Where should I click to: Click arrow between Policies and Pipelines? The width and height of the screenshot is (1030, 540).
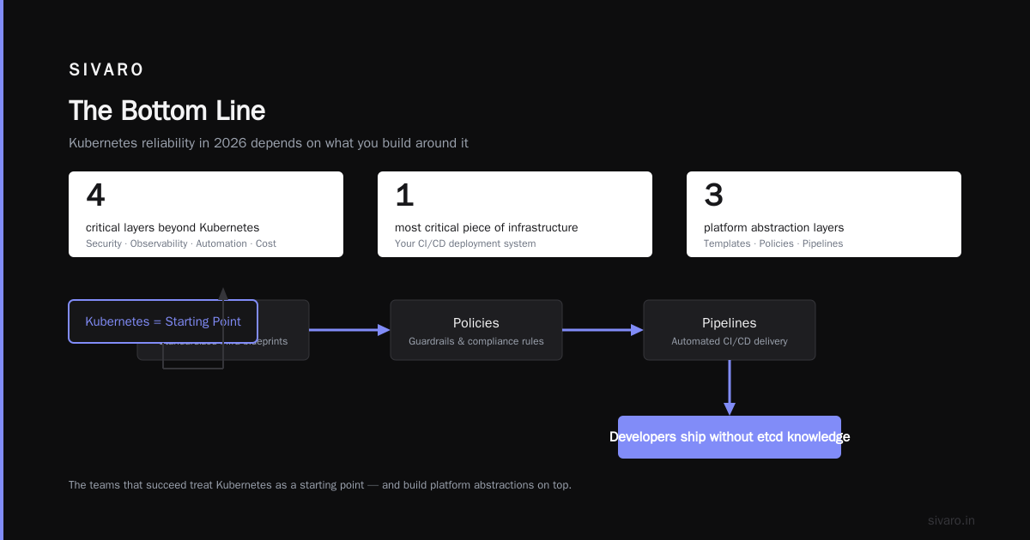[x=603, y=330]
